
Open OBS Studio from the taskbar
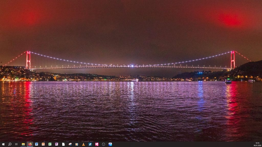point(103,144)
